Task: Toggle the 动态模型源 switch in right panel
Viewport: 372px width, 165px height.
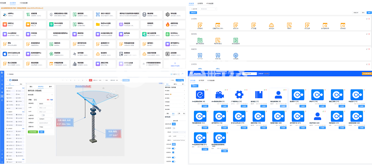Action: pyautogui.click(x=173, y=128)
